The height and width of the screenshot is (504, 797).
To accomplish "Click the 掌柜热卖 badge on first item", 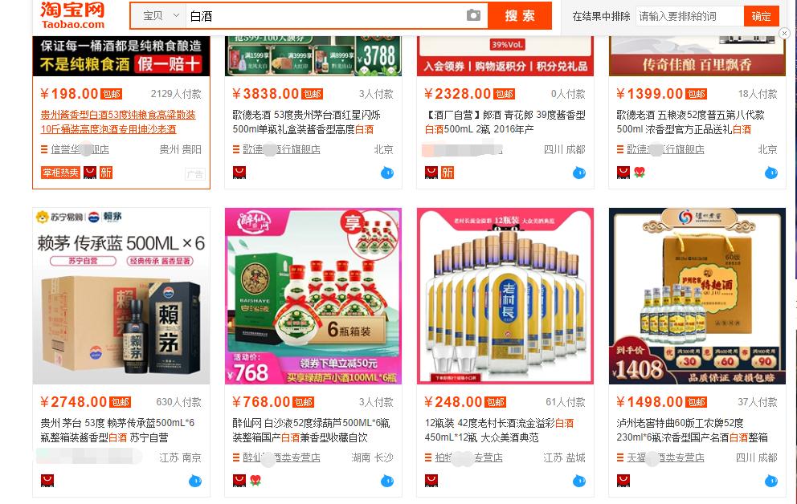I will click(x=60, y=173).
